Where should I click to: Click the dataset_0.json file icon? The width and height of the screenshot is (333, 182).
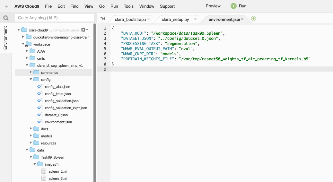click(x=39, y=115)
